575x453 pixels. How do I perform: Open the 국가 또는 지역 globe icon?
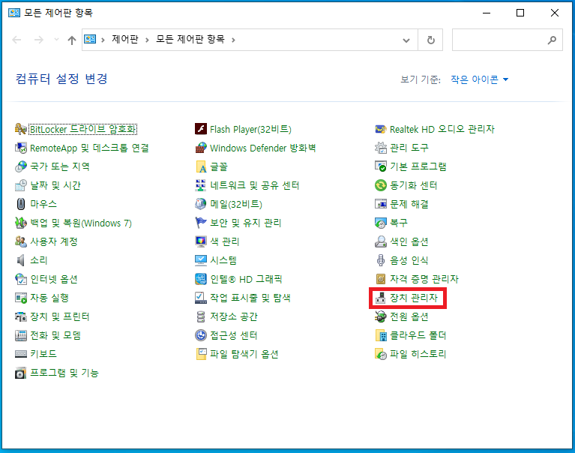pos(20,166)
